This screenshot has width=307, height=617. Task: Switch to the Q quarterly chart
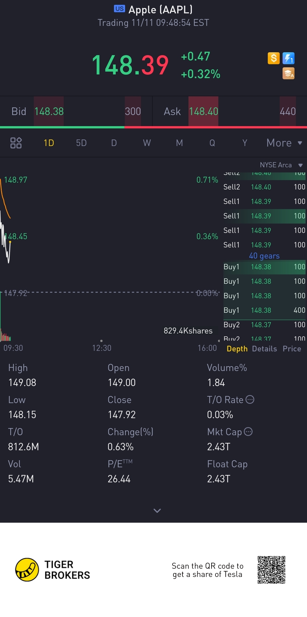[212, 143]
